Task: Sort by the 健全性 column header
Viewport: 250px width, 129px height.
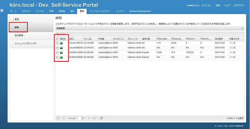Action: (64, 39)
